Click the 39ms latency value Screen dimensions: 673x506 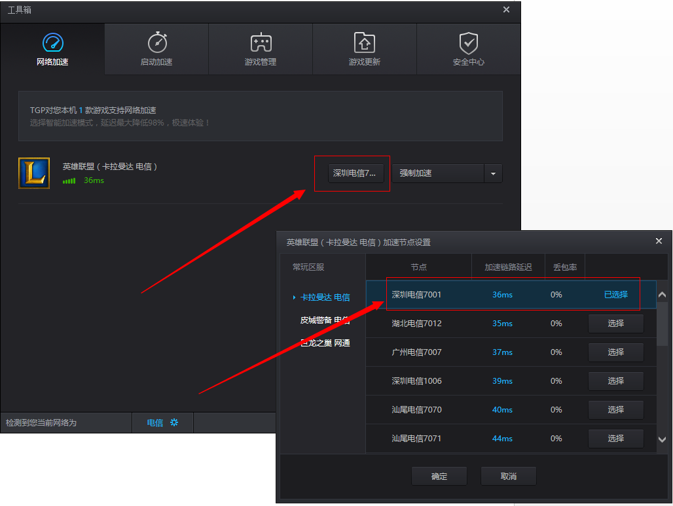[502, 381]
